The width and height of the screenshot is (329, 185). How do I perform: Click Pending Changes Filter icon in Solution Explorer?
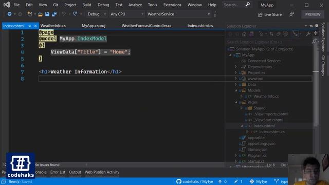[x=261, y=34]
